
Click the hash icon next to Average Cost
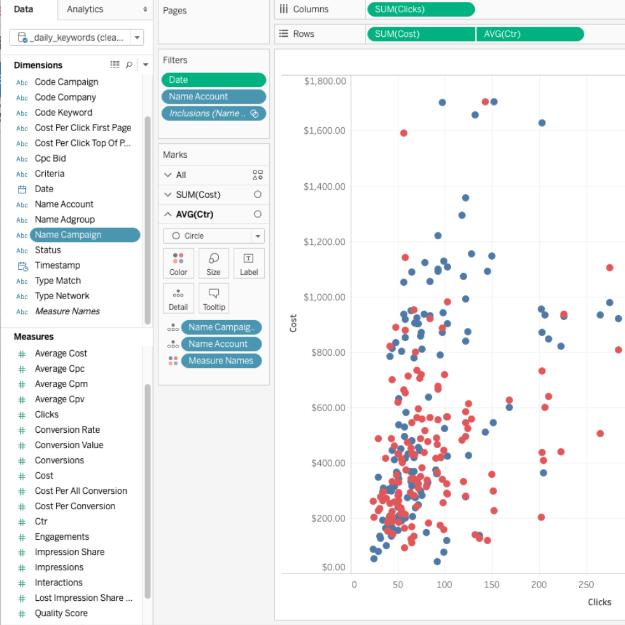point(22,354)
